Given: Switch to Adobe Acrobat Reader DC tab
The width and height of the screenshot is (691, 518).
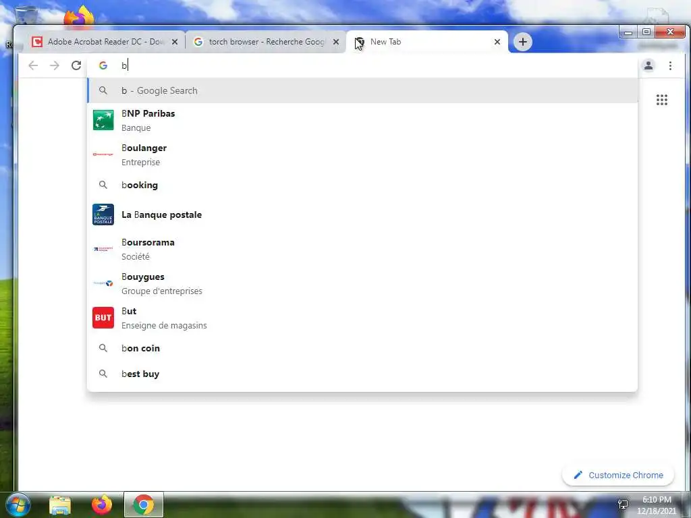Looking at the screenshot, I should pyautogui.click(x=105, y=42).
